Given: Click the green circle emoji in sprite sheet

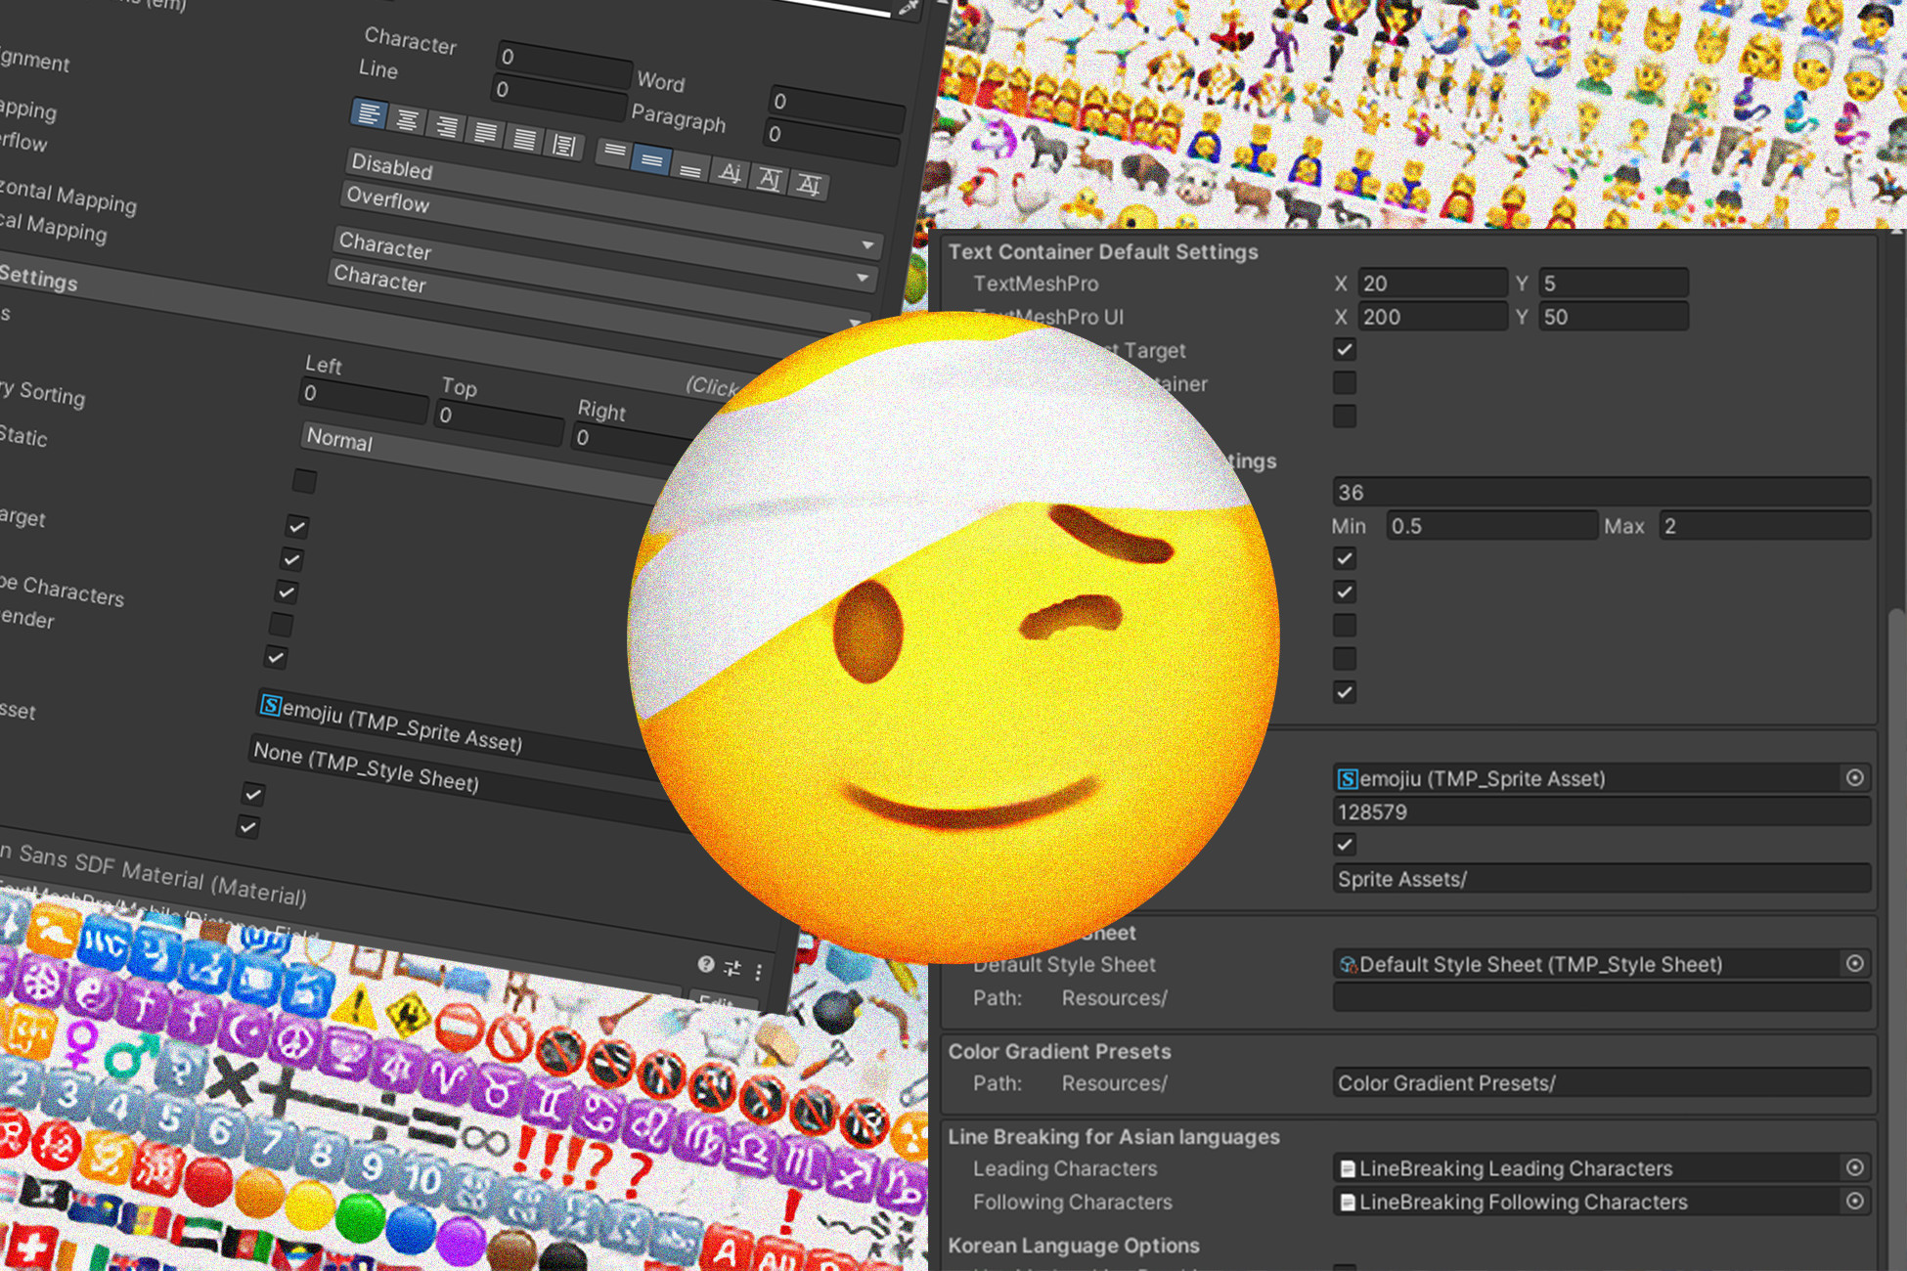Looking at the screenshot, I should [360, 1217].
